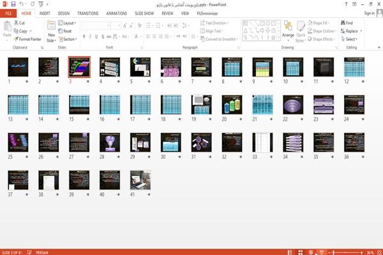Click transition star under slide 5
This screenshot has width=383, height=255.
tap(149, 81)
